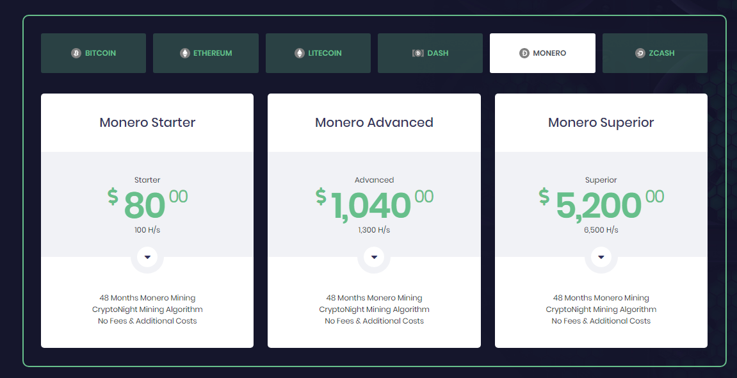737x378 pixels.
Task: Switch to the BITCOIN tab
Action: click(93, 53)
